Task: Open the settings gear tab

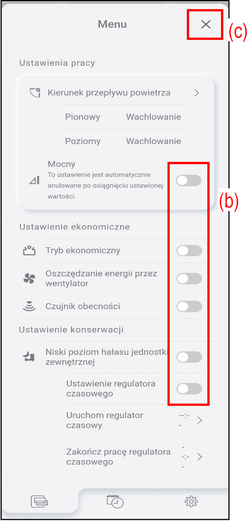Action: pyautogui.click(x=191, y=502)
